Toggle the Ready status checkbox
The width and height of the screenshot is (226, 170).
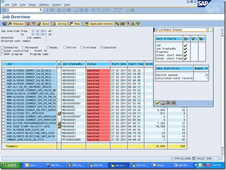pyautogui.click(x=48, y=47)
